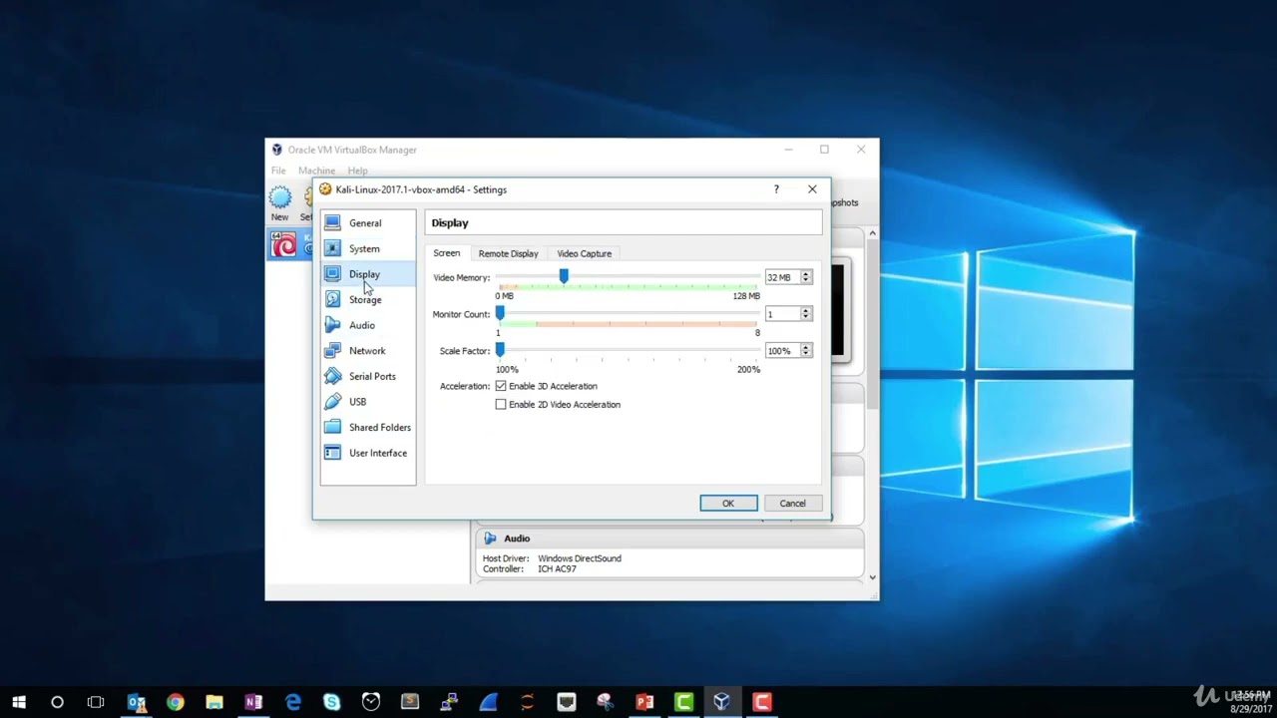The image size is (1277, 718).
Task: Click Audio section header in Manager details
Action: click(668, 538)
